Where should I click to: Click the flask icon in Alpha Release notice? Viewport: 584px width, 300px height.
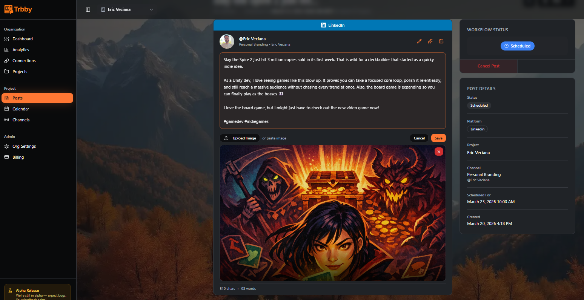click(11, 291)
